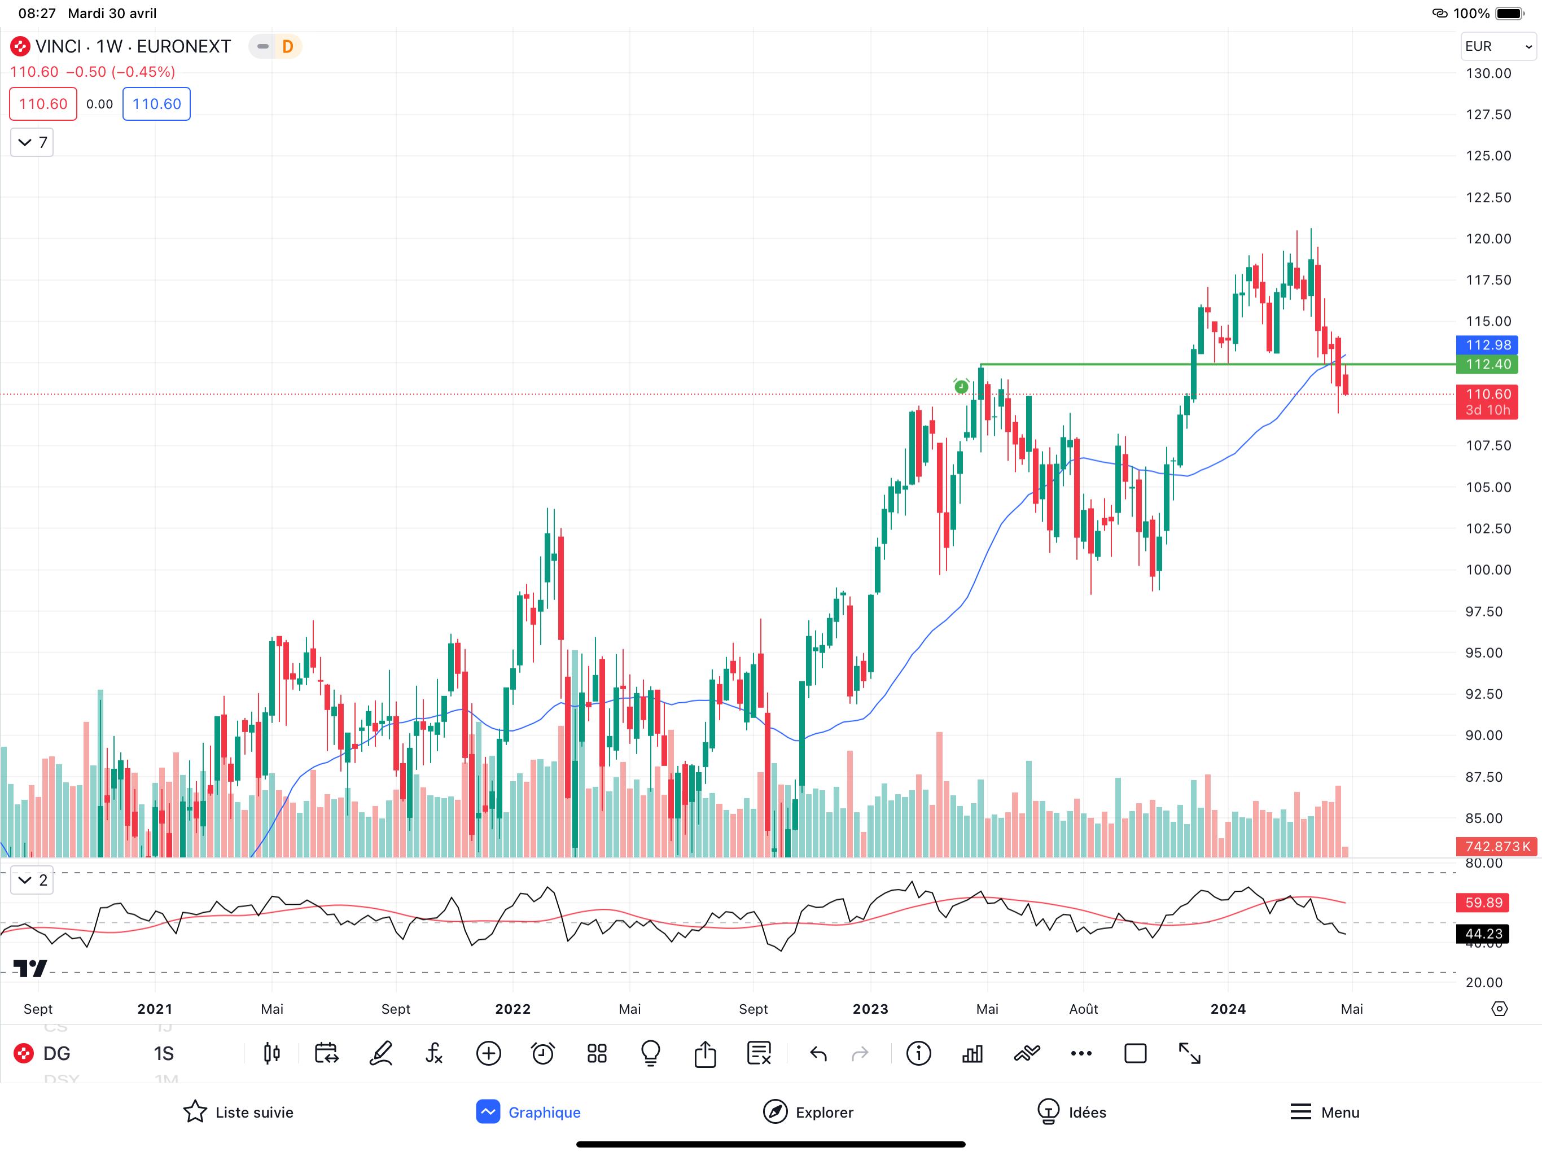1542x1156 pixels.
Task: Open the compare date range calendar icon
Action: pos(326,1053)
